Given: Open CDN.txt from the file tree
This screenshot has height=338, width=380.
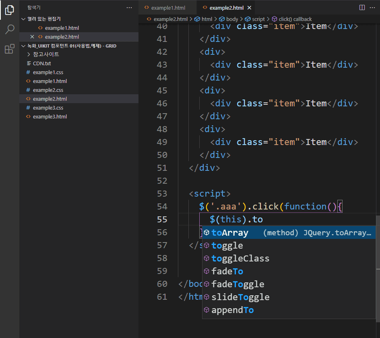Looking at the screenshot, I should 41,63.
